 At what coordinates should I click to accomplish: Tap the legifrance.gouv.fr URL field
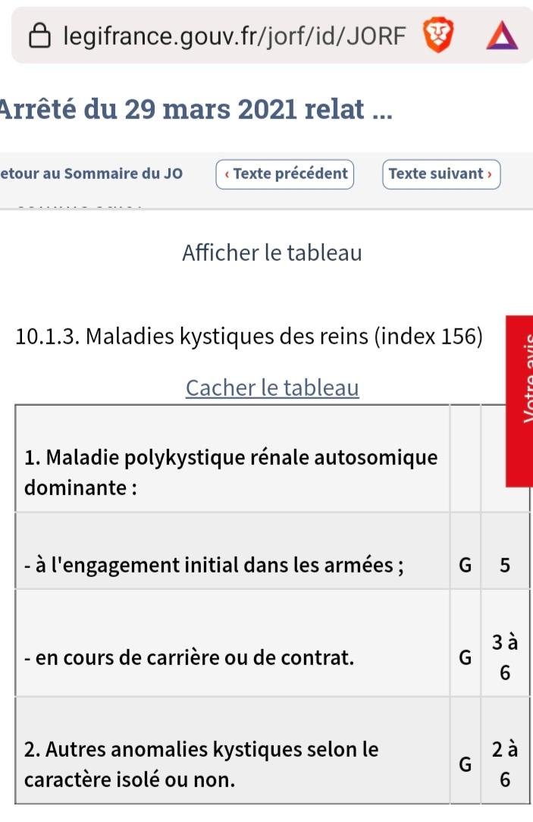point(234,36)
